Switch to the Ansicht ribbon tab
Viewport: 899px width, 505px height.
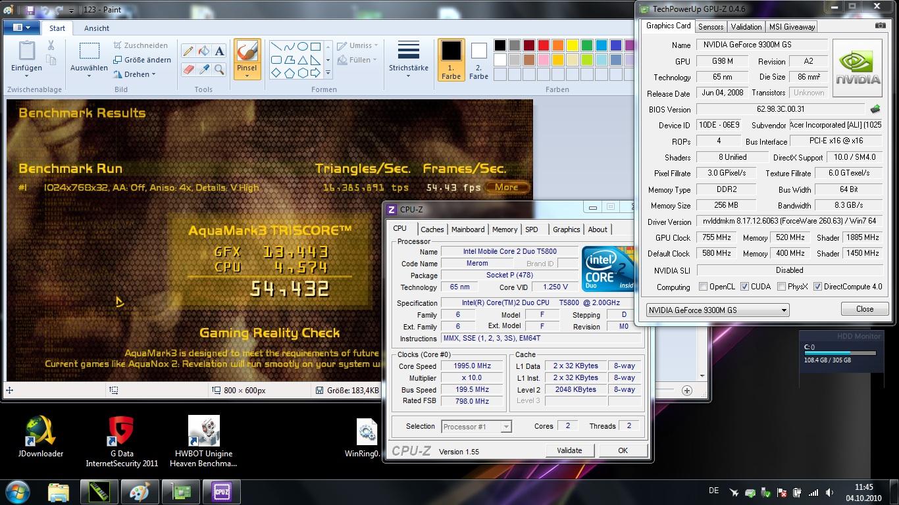[x=97, y=28]
